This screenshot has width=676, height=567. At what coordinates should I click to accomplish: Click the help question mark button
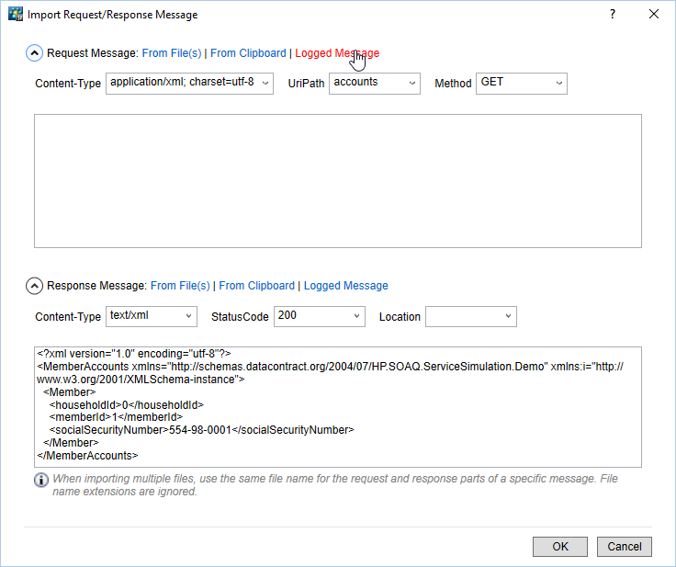click(612, 15)
